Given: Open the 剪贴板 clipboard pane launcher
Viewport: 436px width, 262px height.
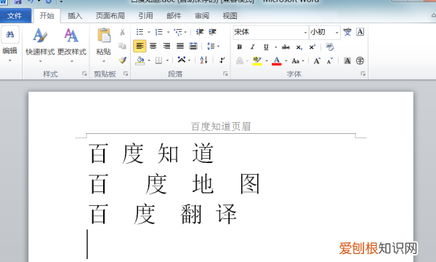Looking at the screenshot, I should 126,74.
